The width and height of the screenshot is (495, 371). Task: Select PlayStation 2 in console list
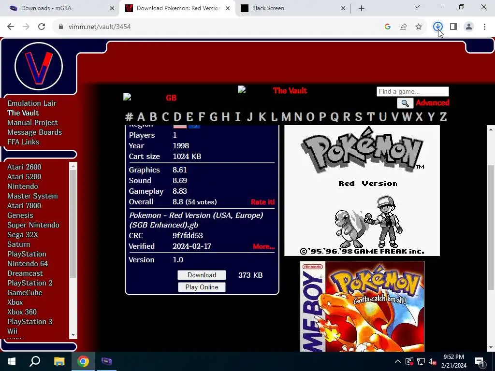point(30,283)
